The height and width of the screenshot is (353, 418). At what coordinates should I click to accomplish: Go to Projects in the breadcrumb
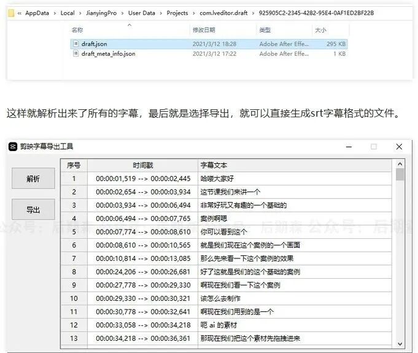click(177, 13)
